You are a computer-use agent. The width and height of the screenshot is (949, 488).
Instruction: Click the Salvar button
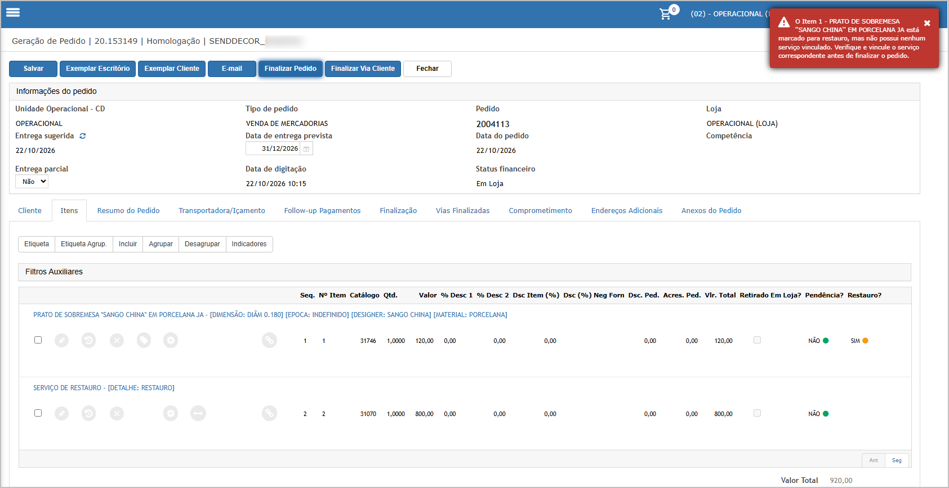(33, 69)
